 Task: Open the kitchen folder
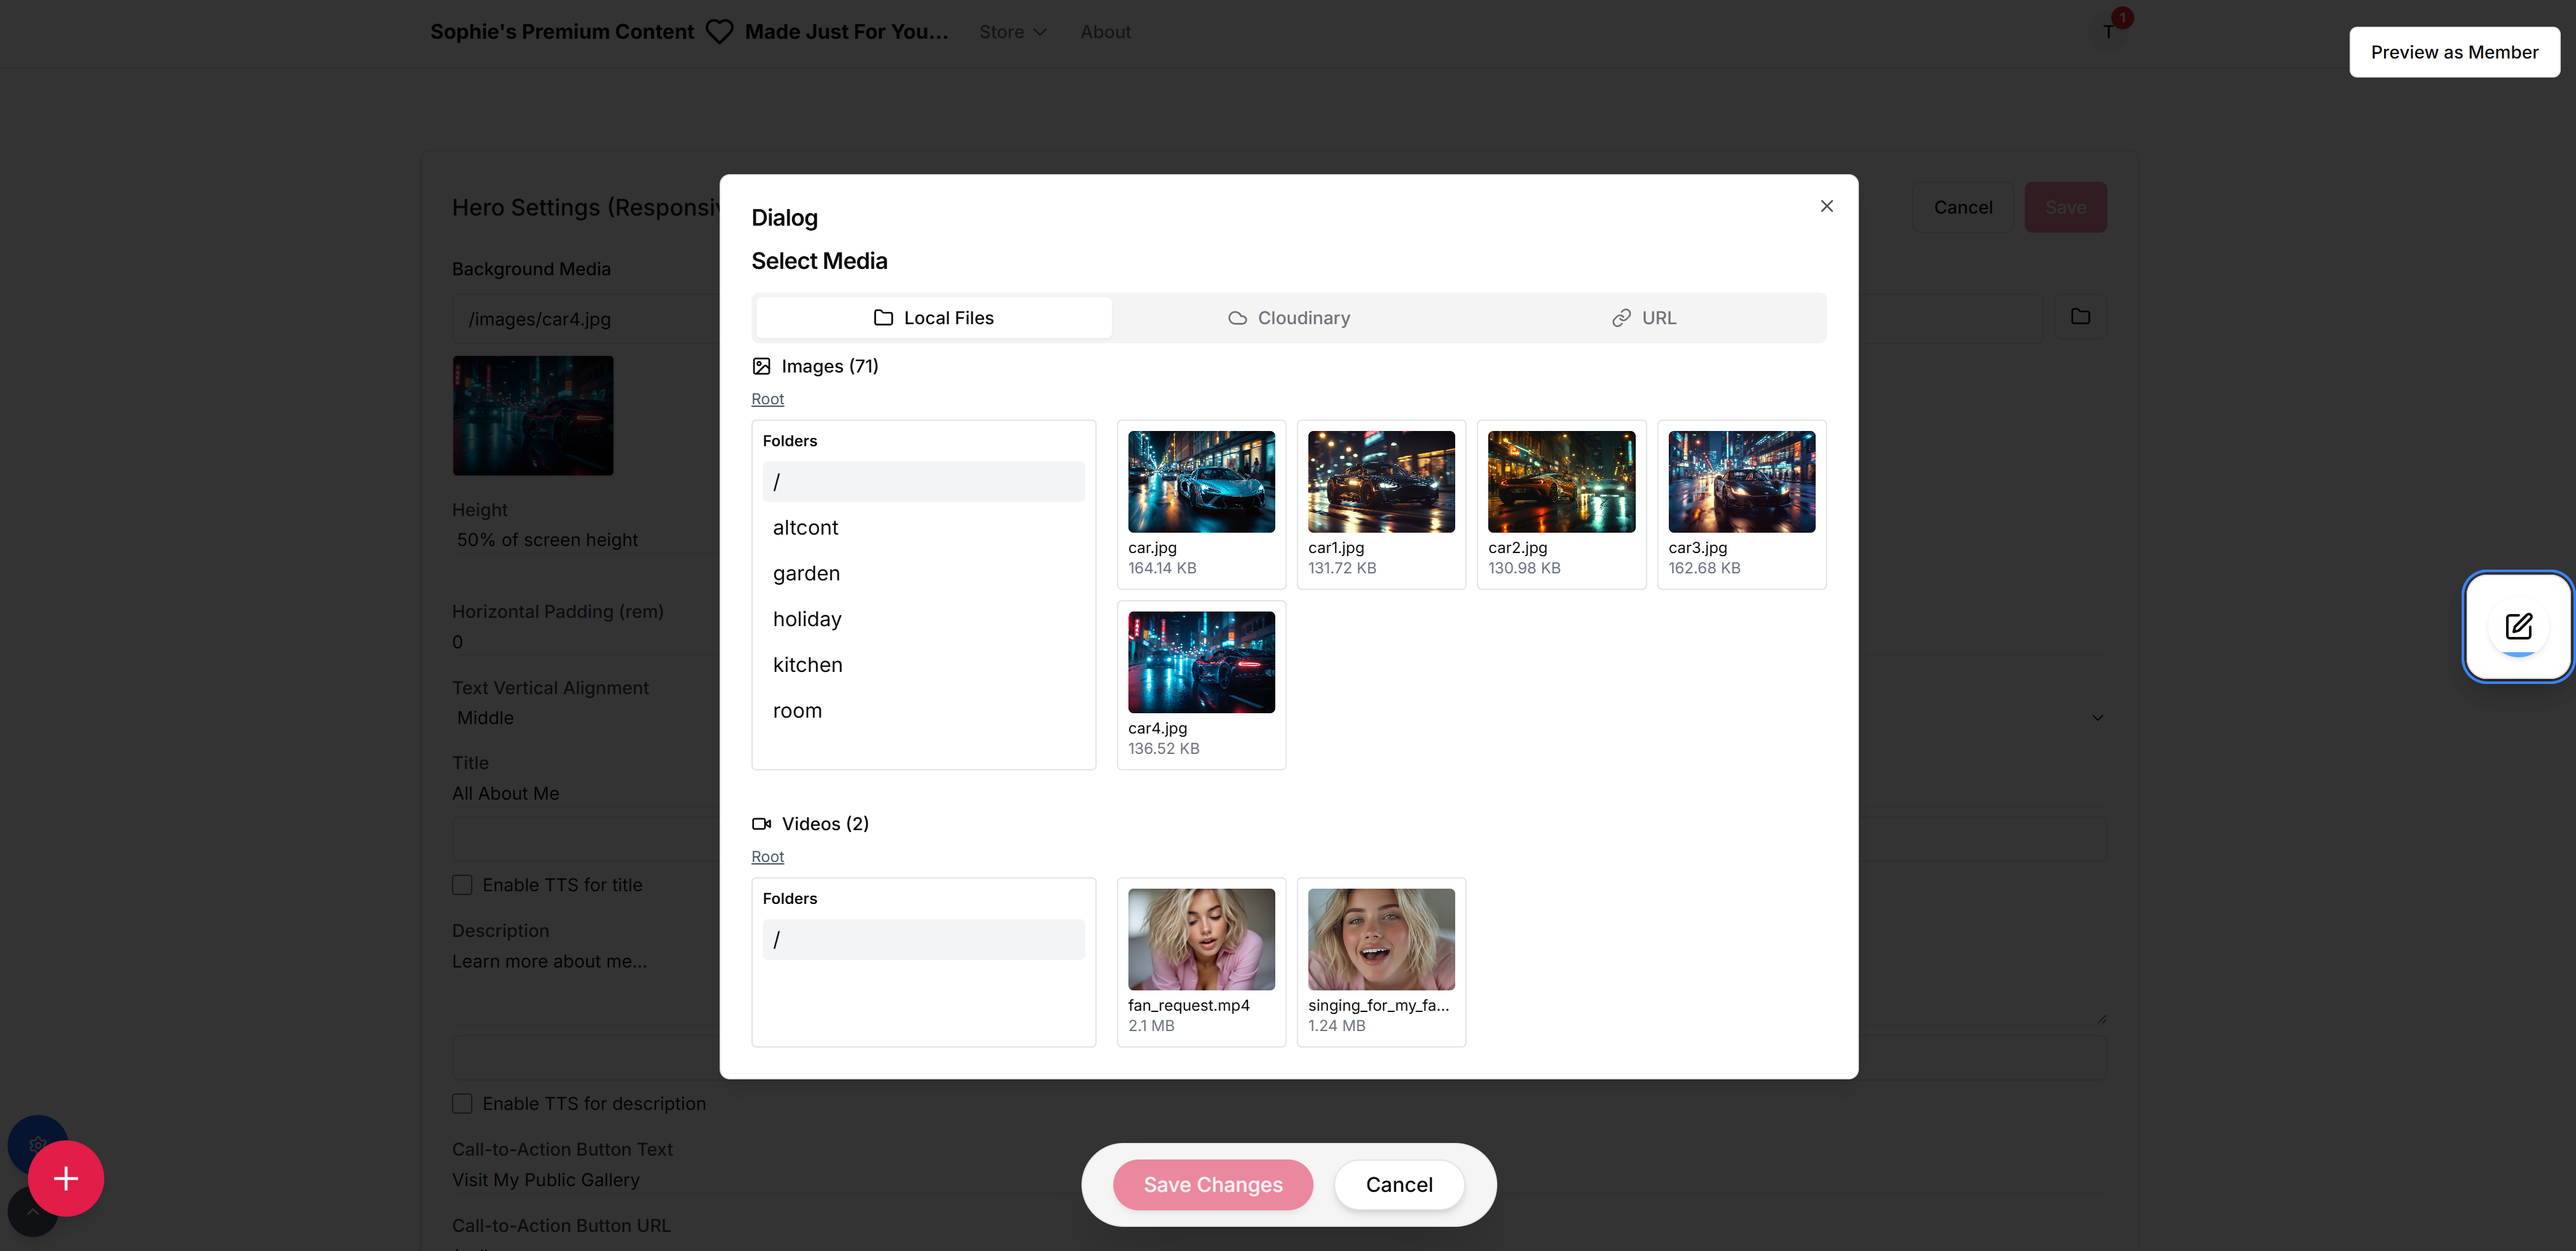(923, 665)
